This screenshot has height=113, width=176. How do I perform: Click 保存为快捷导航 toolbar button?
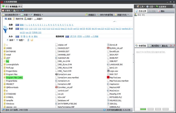tap(105, 15)
